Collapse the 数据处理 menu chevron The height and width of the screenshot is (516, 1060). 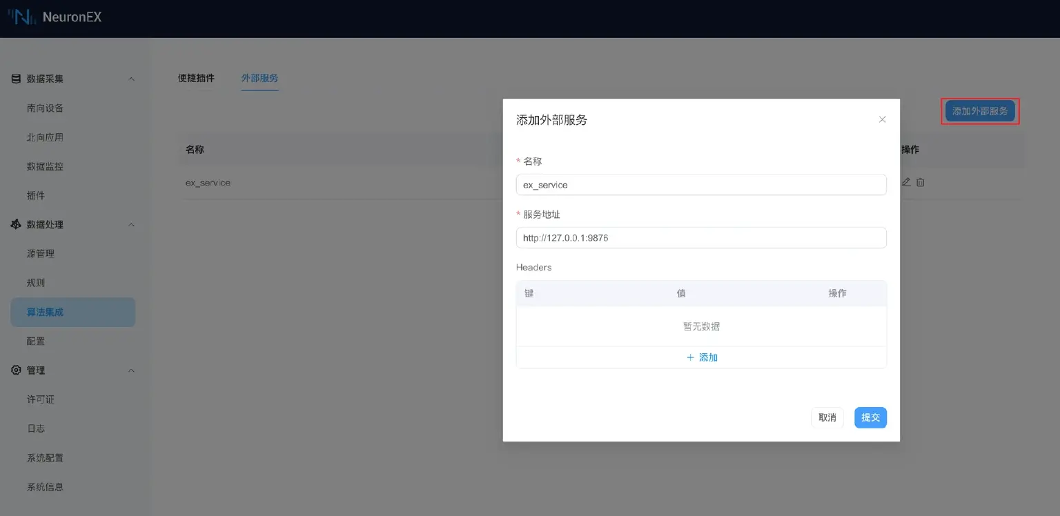(x=131, y=224)
